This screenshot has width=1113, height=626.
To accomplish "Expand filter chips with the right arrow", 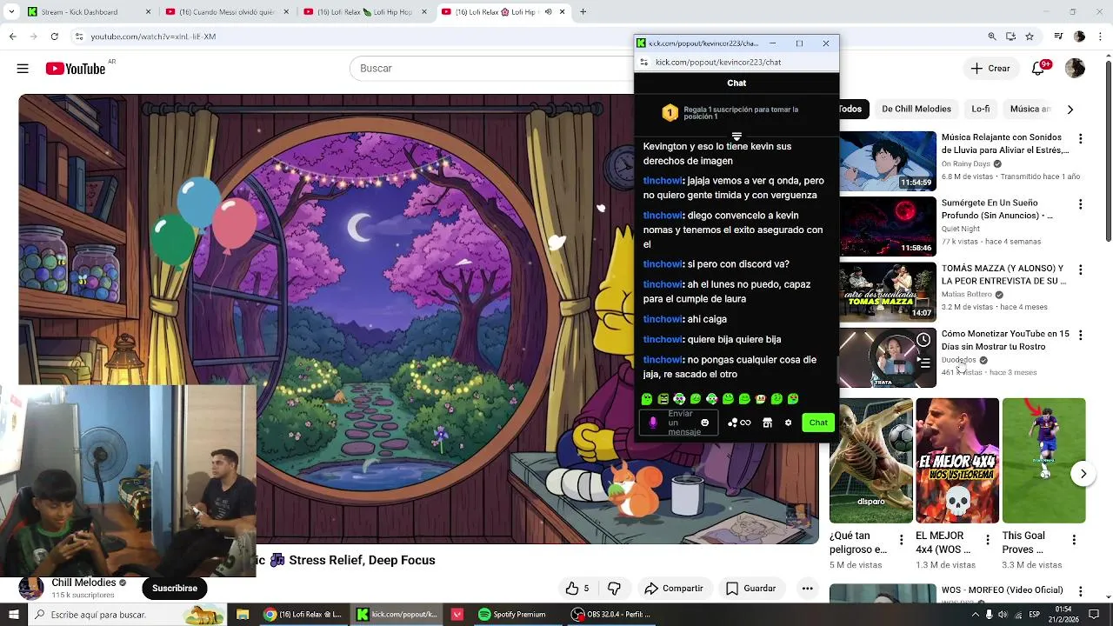I will pyautogui.click(x=1070, y=110).
